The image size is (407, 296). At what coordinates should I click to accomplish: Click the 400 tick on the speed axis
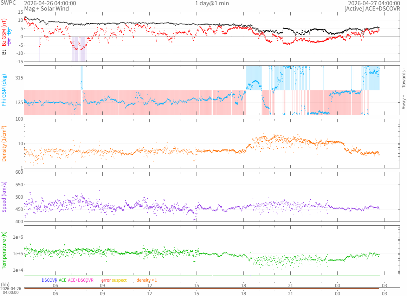tap(19, 221)
